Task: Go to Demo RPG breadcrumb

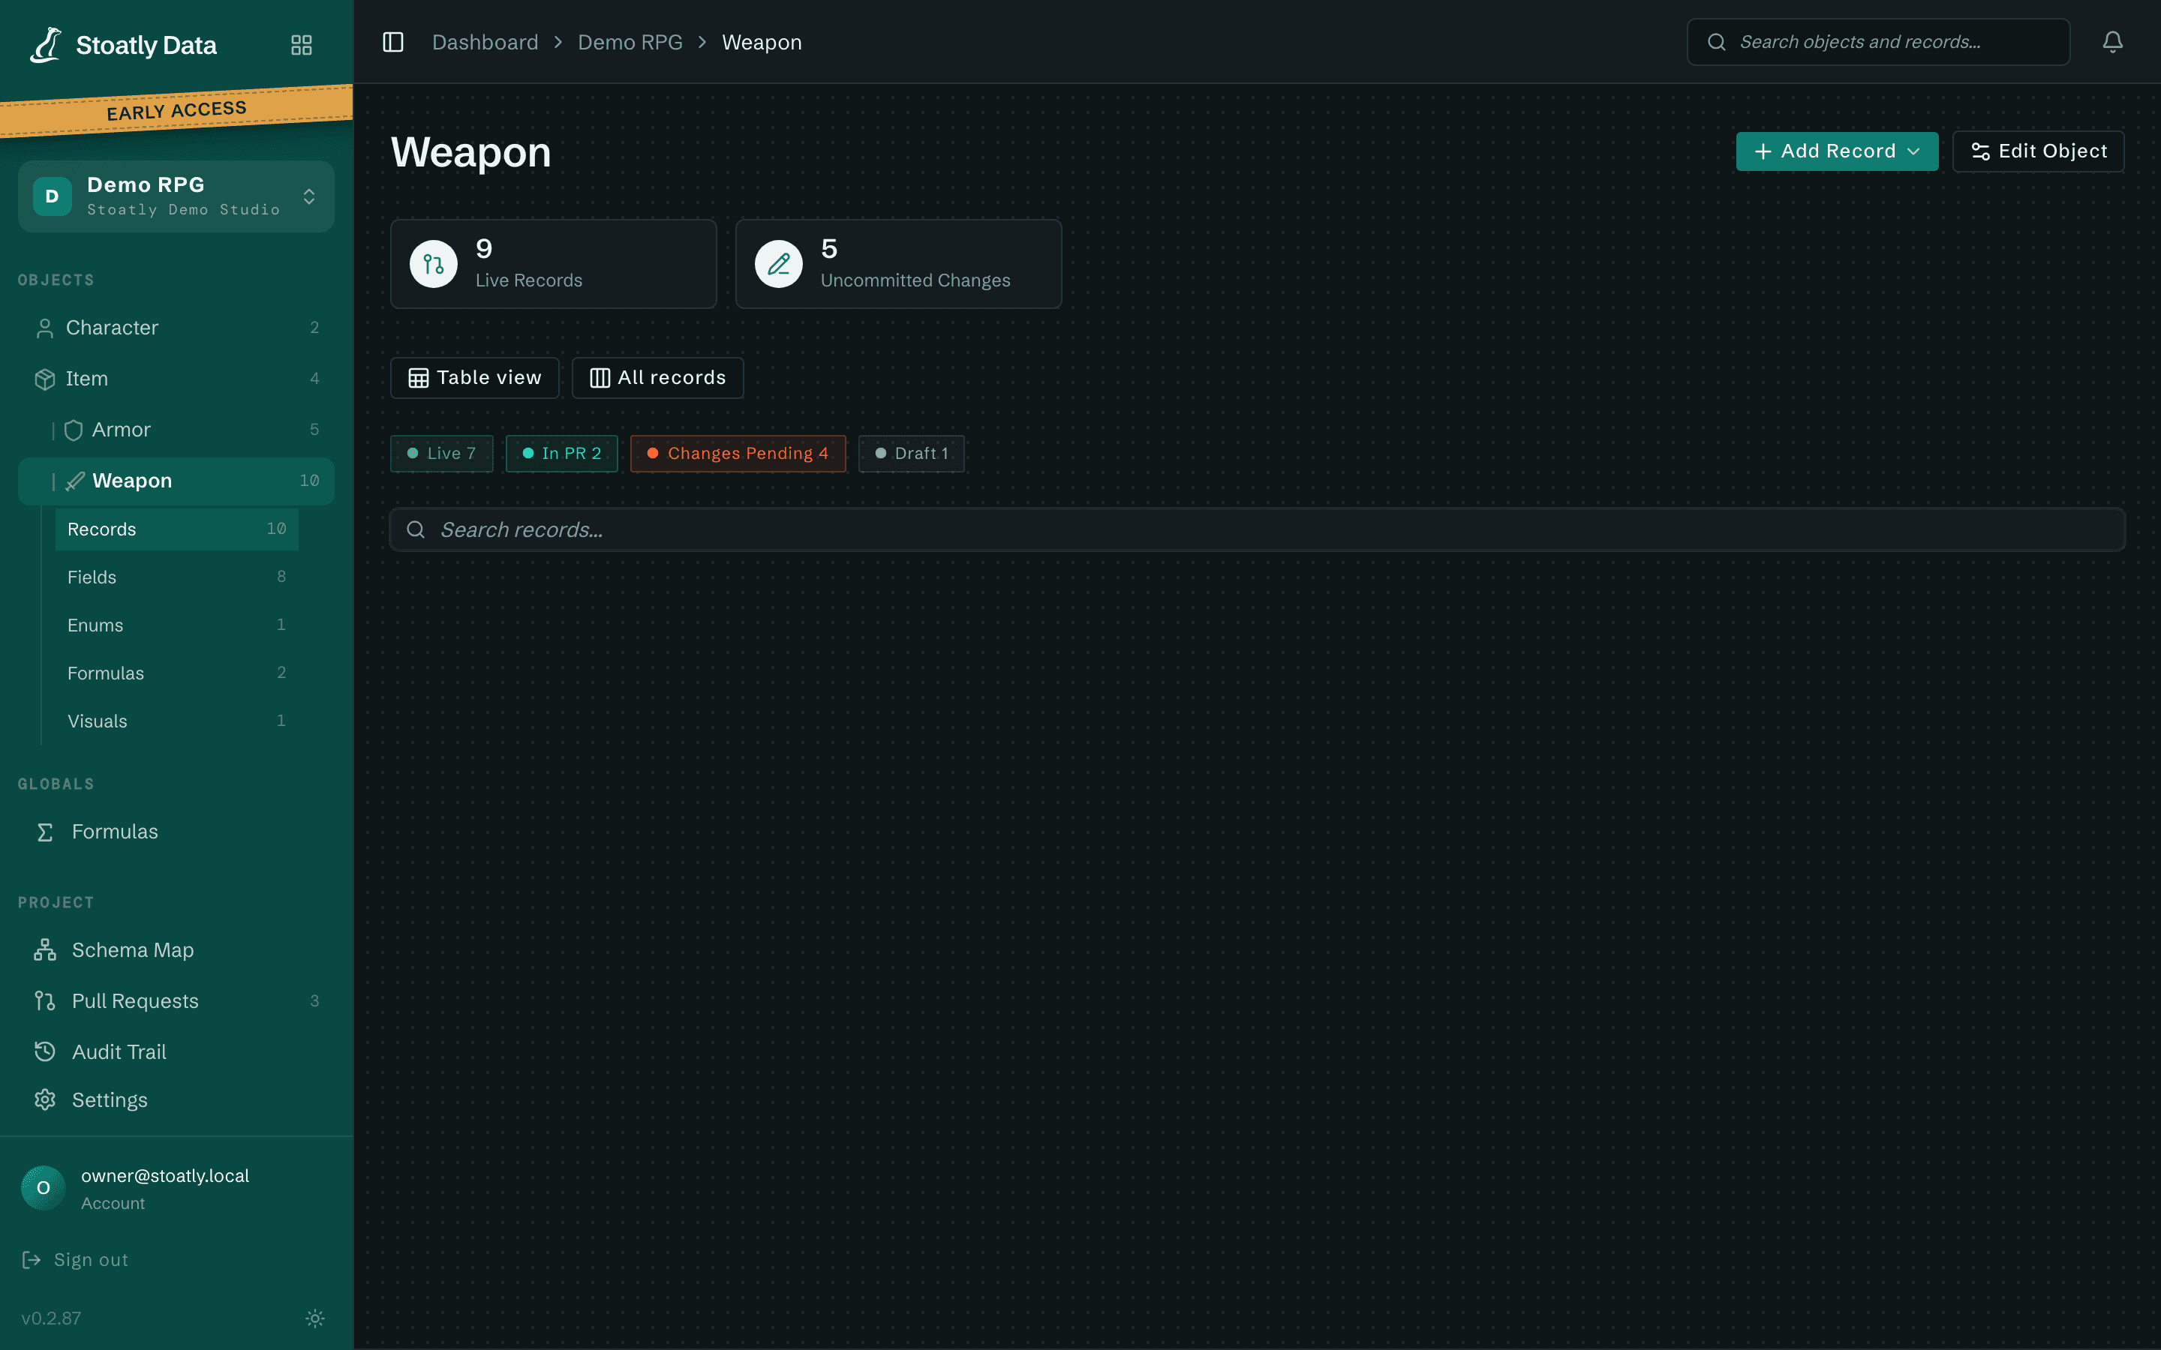Action: point(630,42)
